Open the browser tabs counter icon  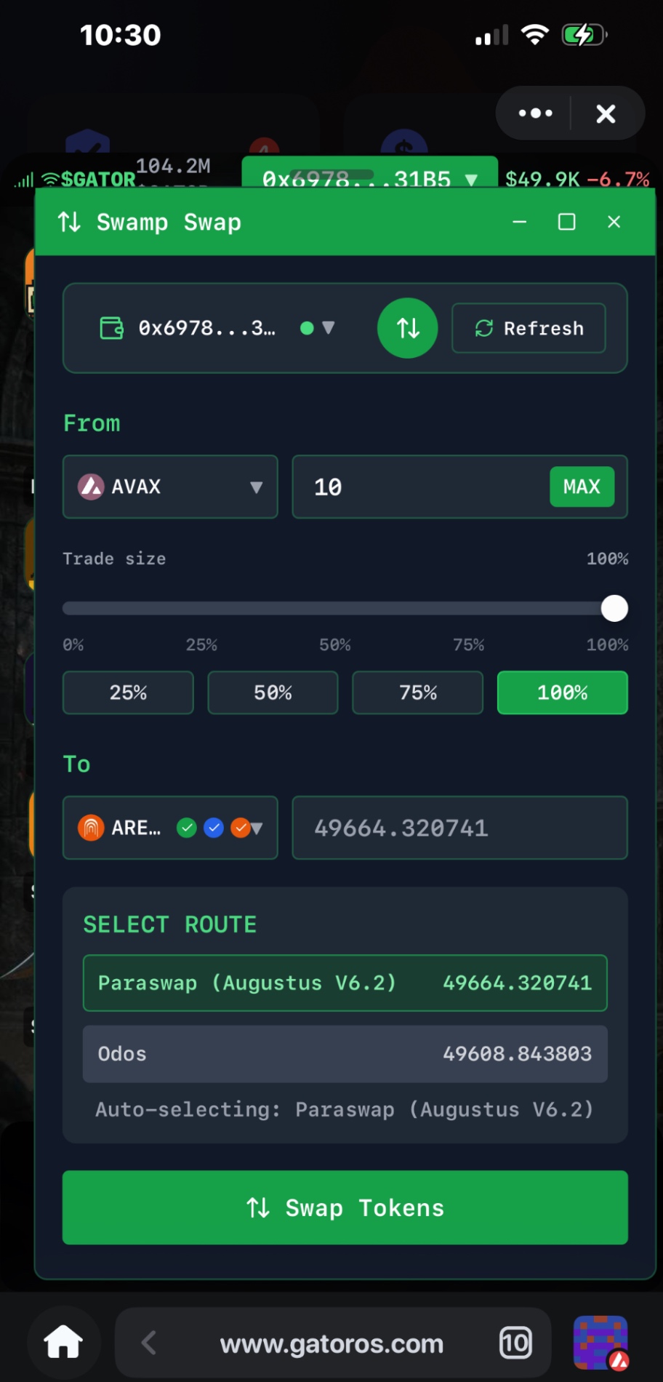pos(515,1343)
